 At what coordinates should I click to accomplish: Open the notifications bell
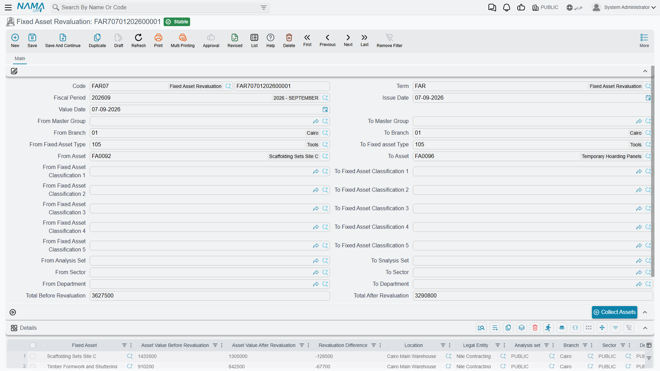[507, 8]
